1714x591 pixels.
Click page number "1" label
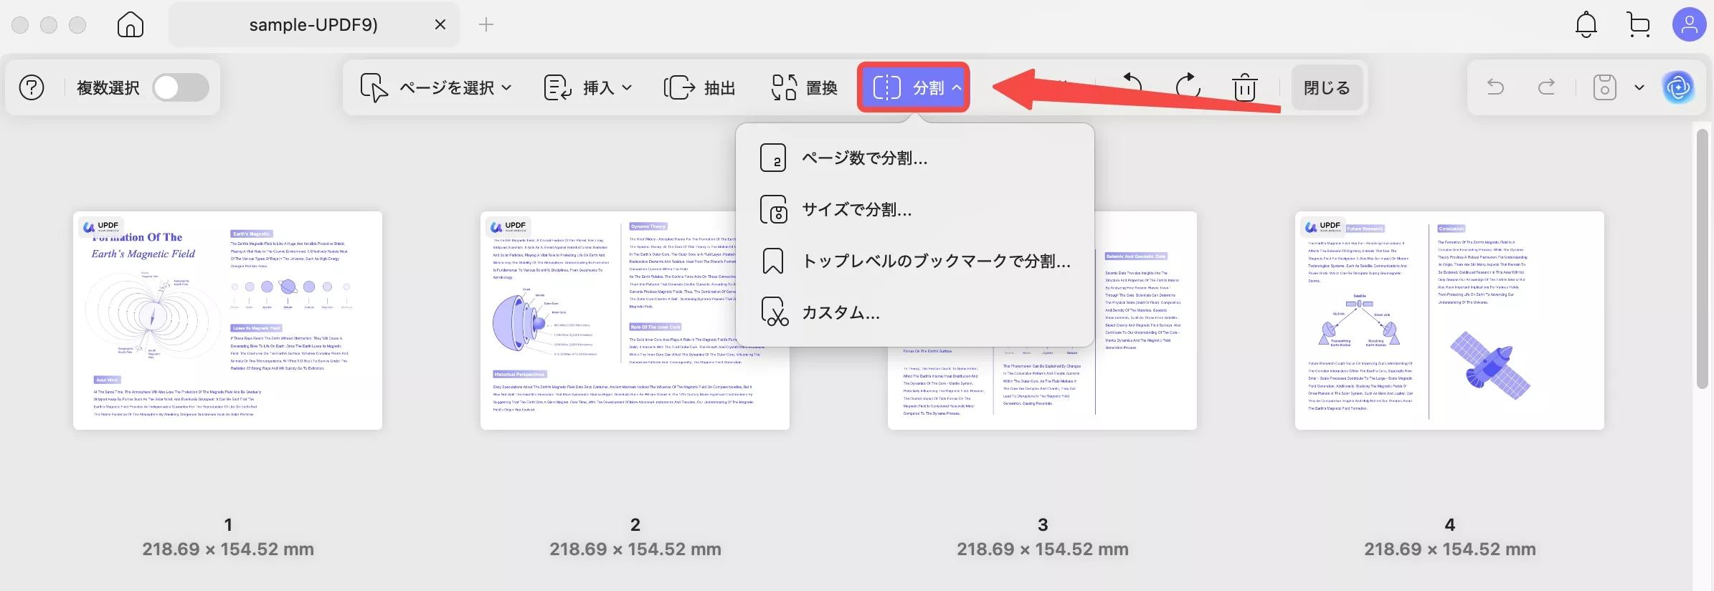click(x=228, y=525)
